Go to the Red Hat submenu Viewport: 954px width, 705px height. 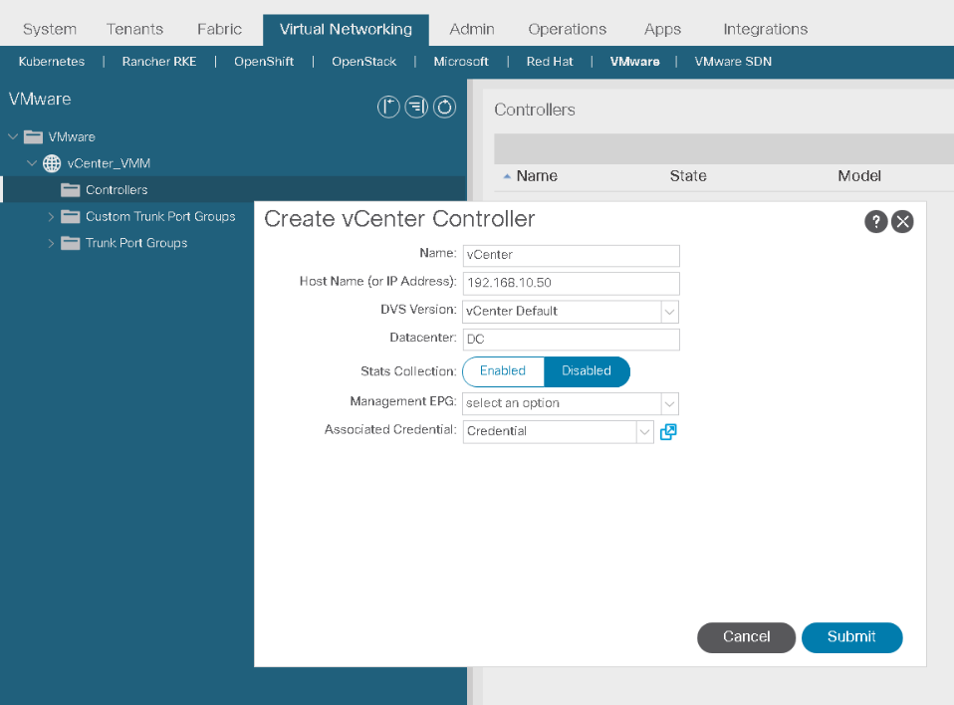point(550,62)
